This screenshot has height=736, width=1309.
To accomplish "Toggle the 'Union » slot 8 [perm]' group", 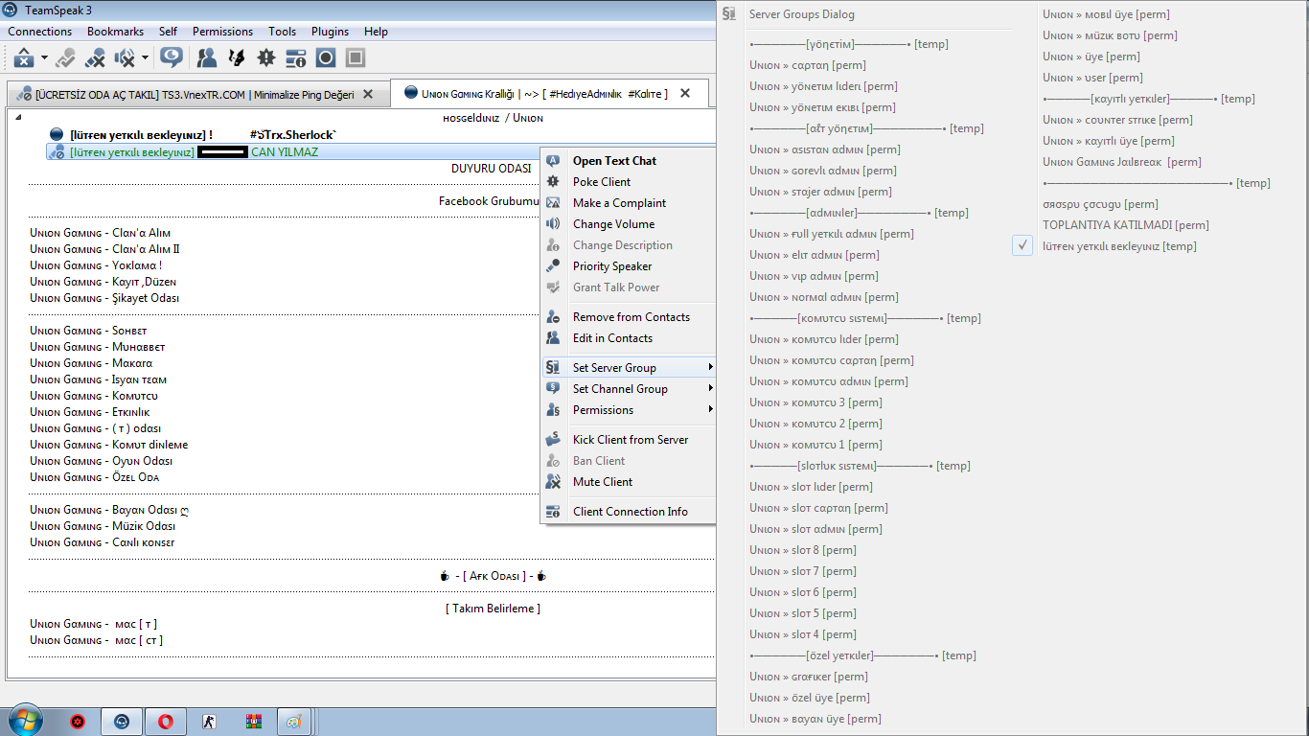I will coord(803,550).
